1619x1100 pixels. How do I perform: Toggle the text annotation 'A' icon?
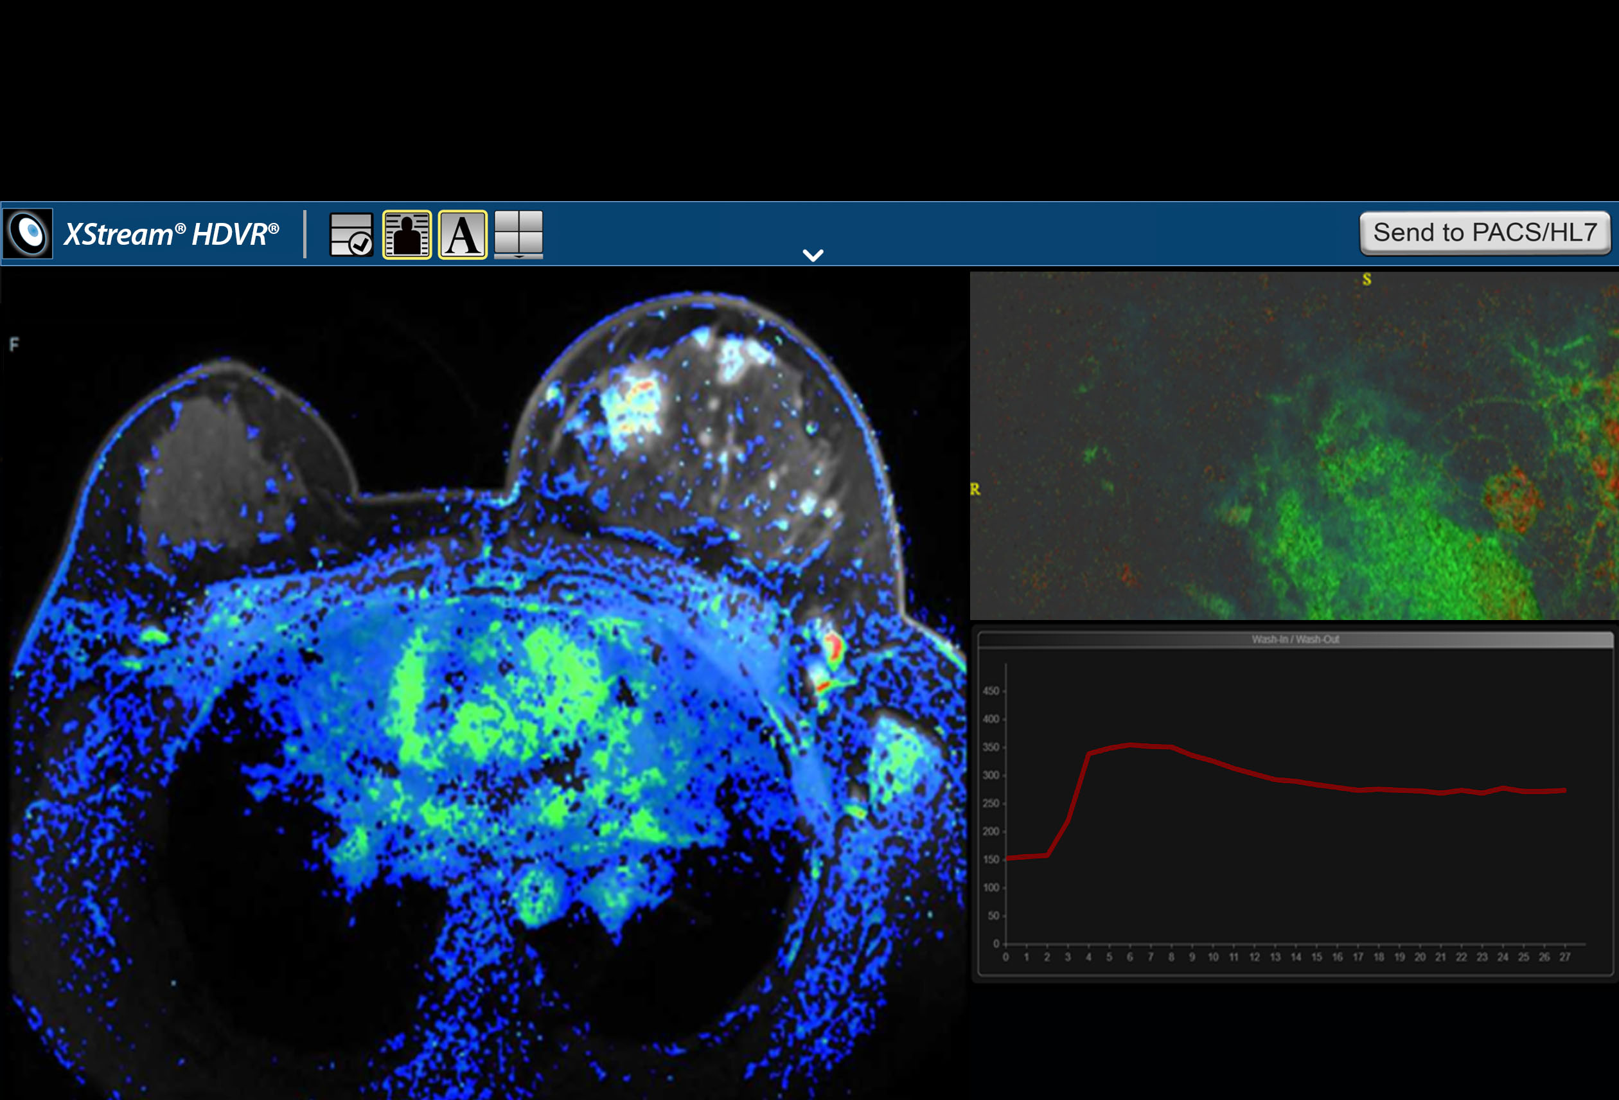pos(463,235)
